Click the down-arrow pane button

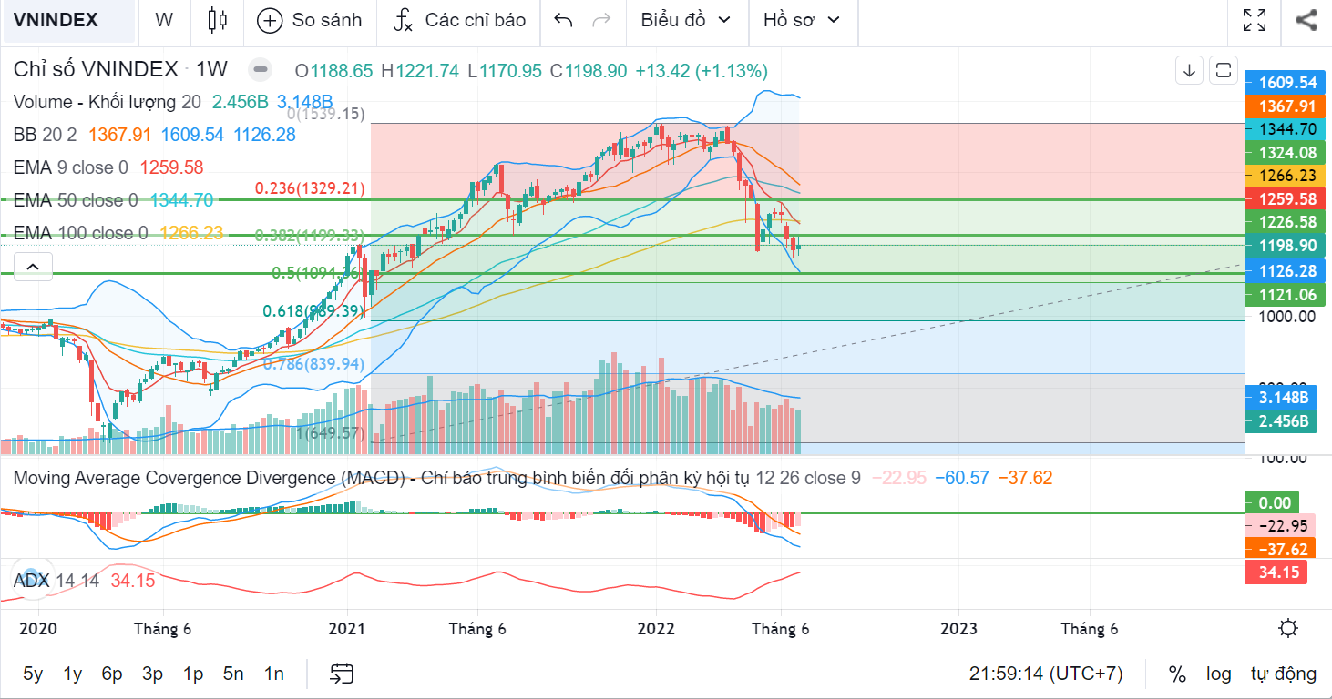tap(1190, 70)
